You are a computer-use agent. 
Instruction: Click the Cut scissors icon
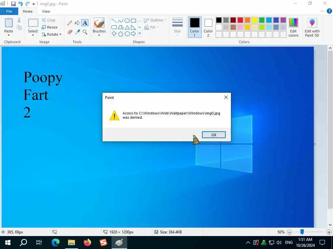(x=19, y=20)
